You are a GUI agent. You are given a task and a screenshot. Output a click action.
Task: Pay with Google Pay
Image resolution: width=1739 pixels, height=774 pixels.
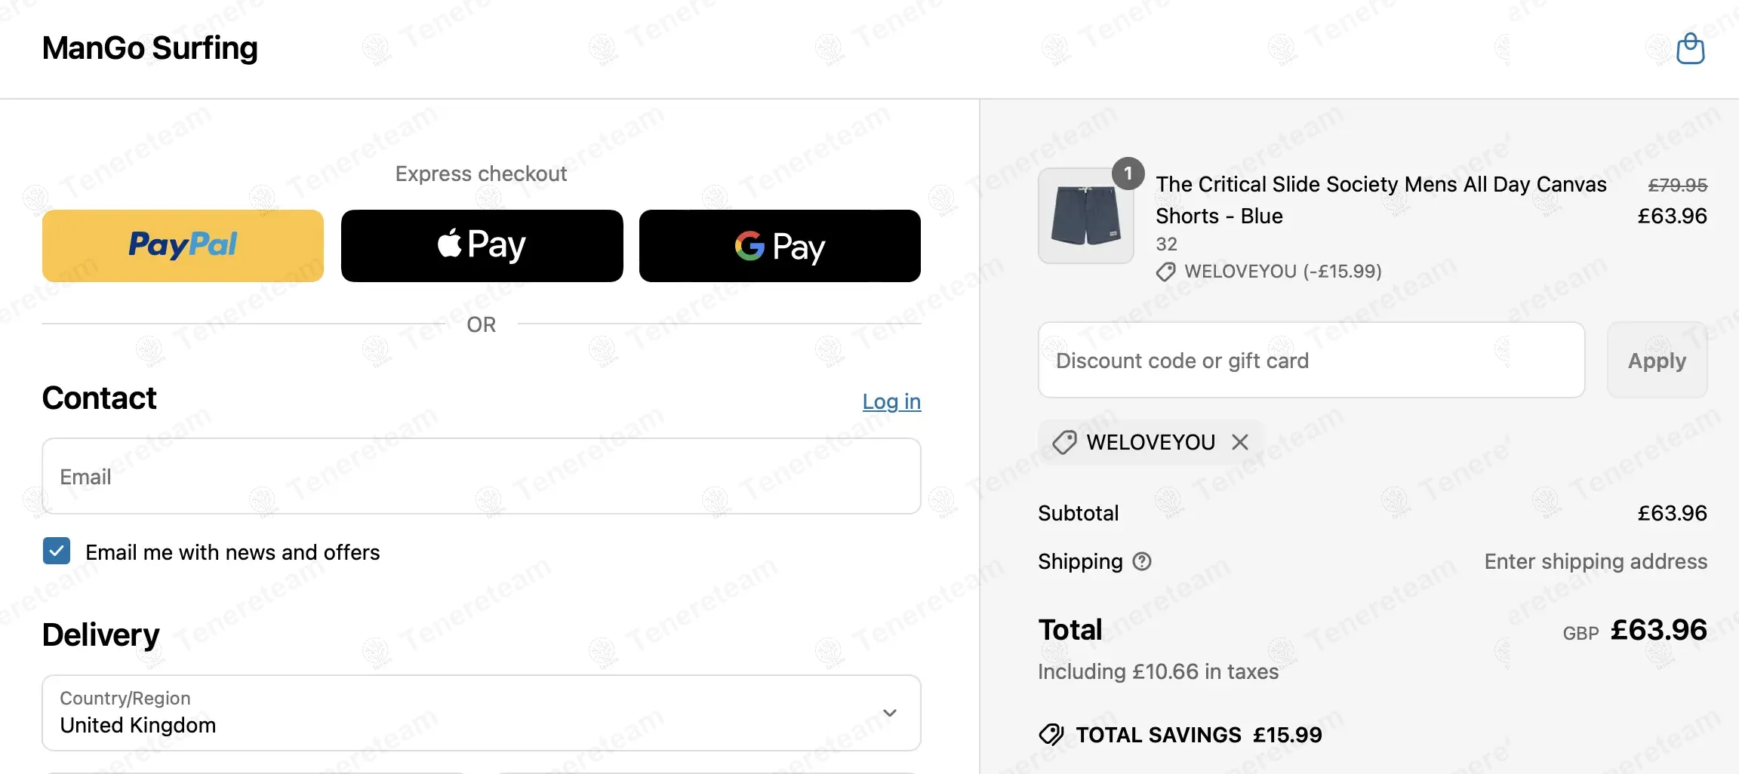point(780,246)
